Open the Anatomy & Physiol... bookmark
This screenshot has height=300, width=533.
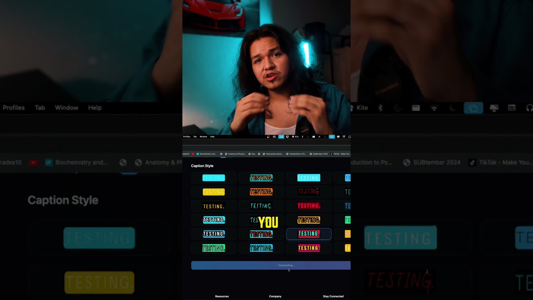click(235, 154)
